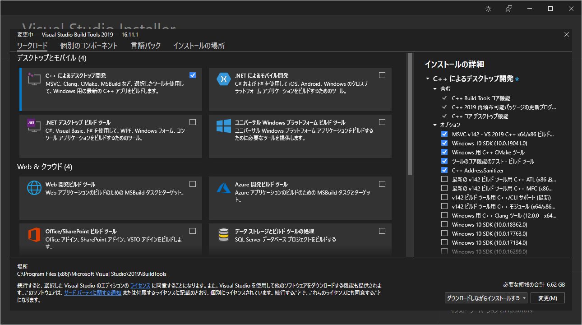This screenshot has height=325, width=582.
Task: Switch to the 言語パック tab
Action: 146,46
